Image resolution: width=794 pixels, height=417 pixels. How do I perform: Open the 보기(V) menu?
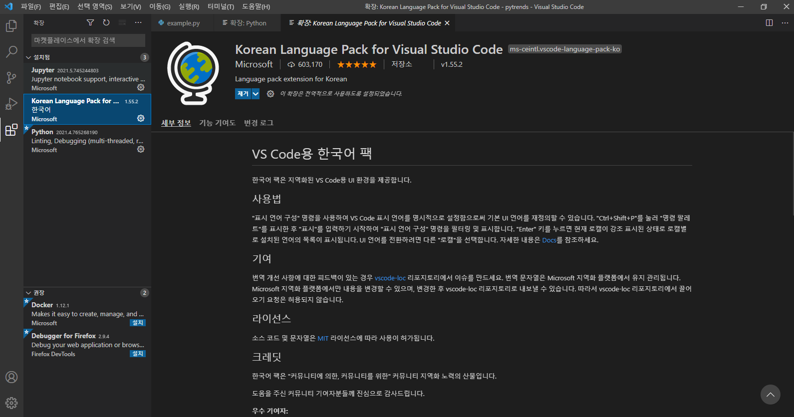pyautogui.click(x=131, y=6)
